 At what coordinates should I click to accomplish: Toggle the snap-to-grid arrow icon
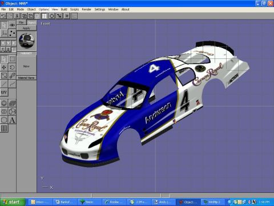(x=59, y=16)
